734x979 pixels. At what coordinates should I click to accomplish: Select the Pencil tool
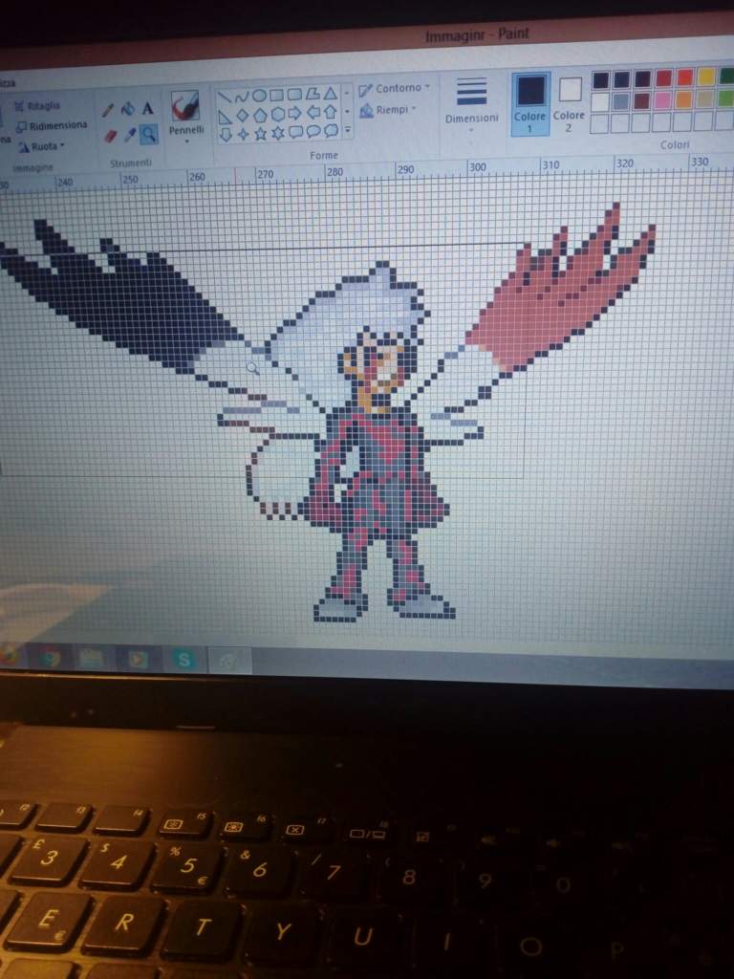point(108,111)
